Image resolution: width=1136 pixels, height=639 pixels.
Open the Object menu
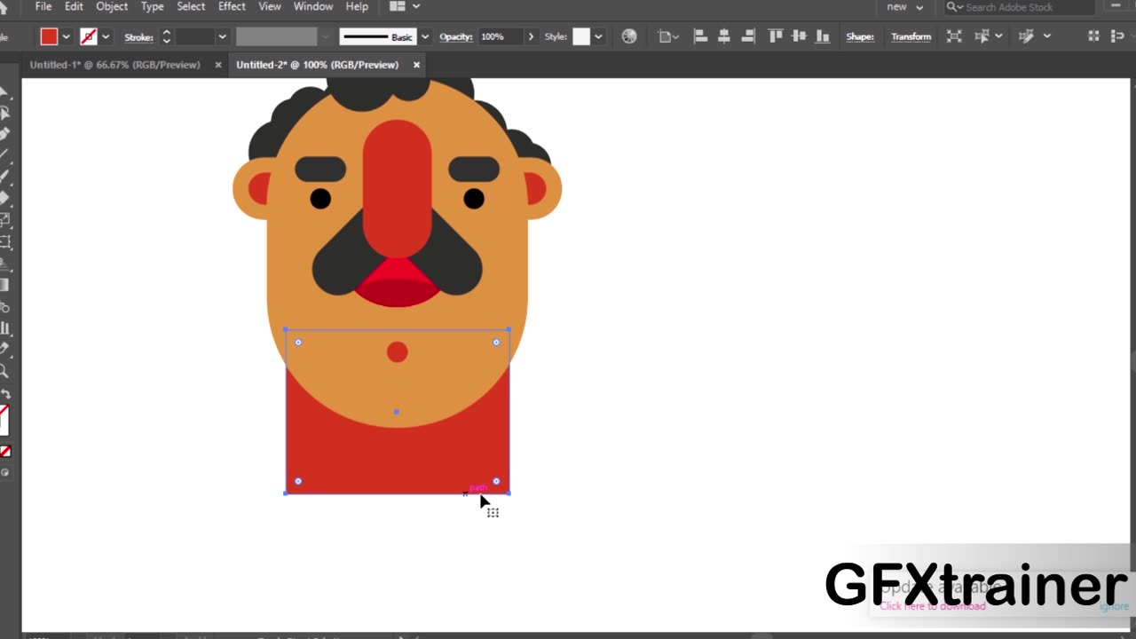[112, 6]
